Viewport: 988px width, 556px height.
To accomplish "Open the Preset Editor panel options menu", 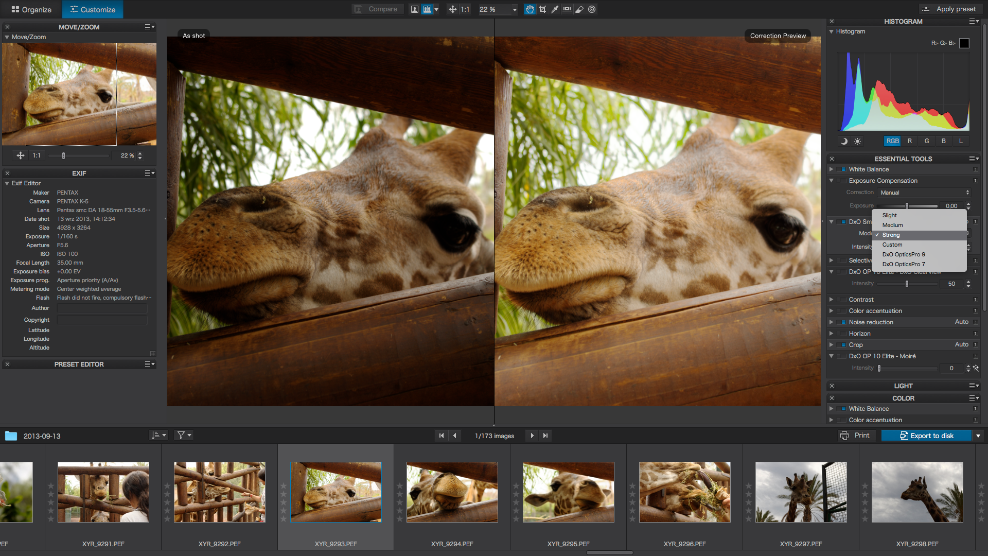I will (x=150, y=364).
